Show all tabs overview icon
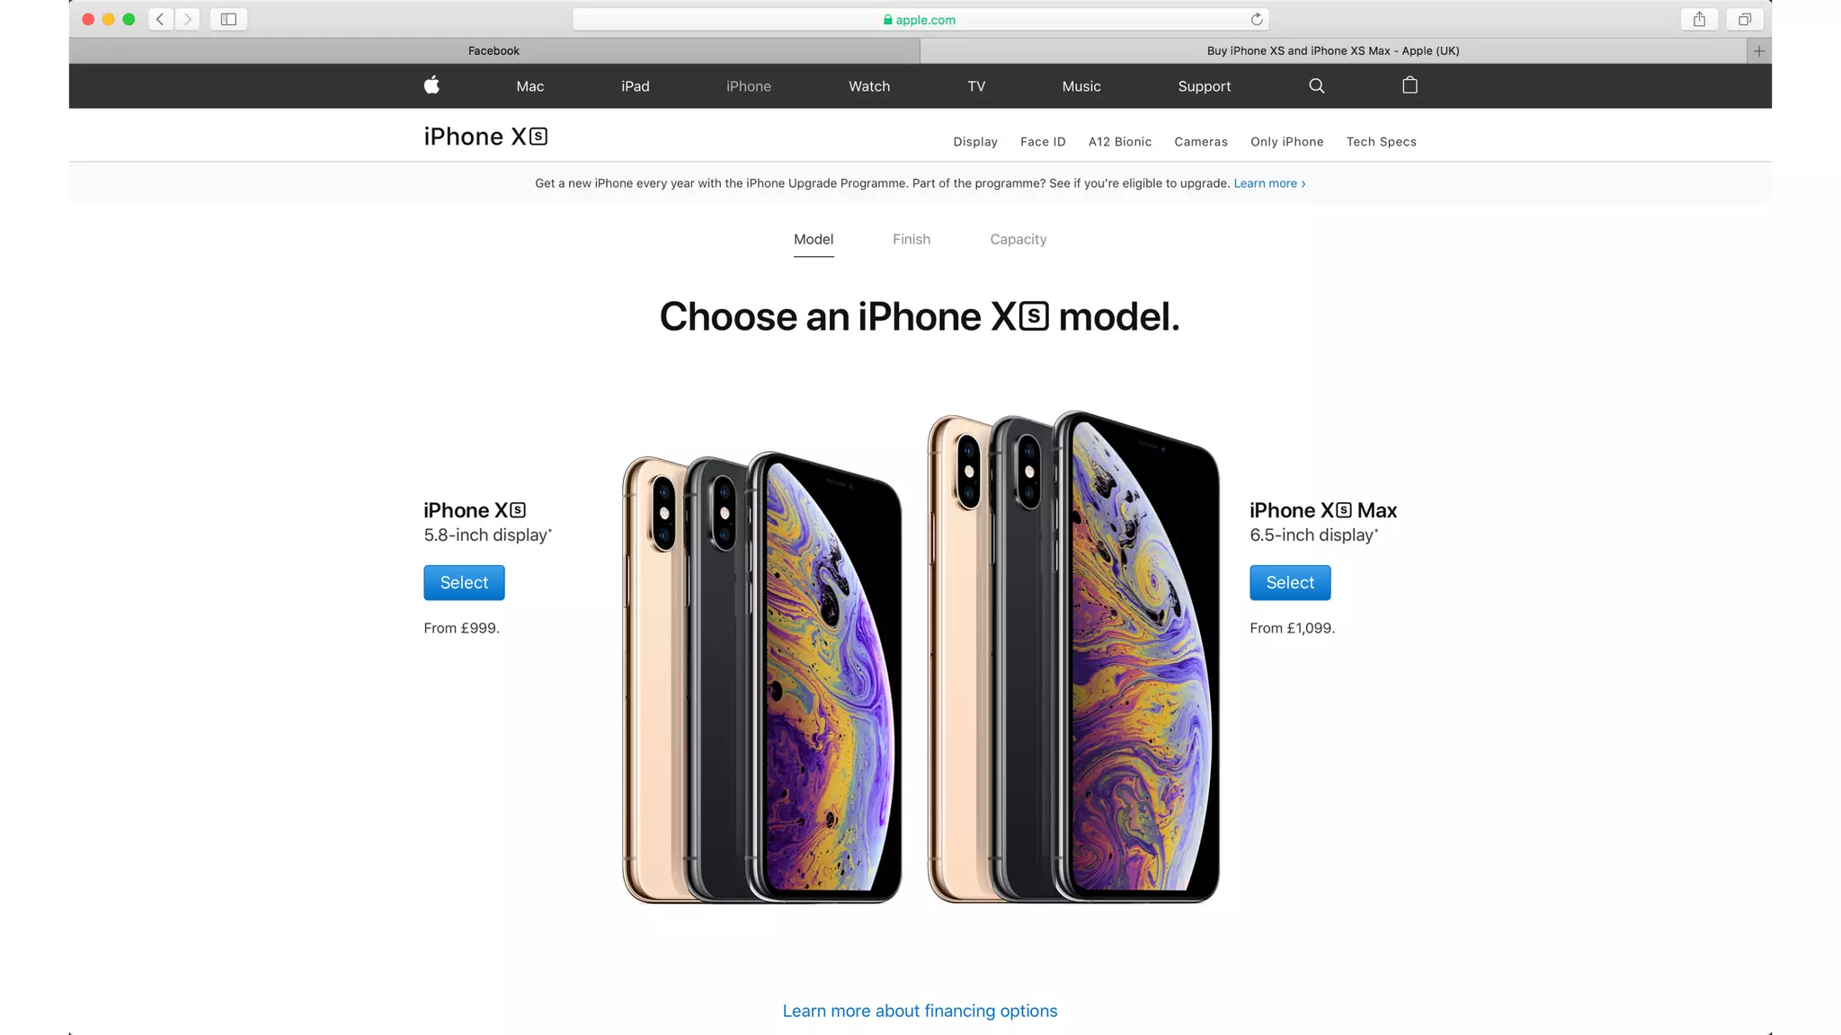Screen dimensions: 1841x1035 coord(1744,19)
